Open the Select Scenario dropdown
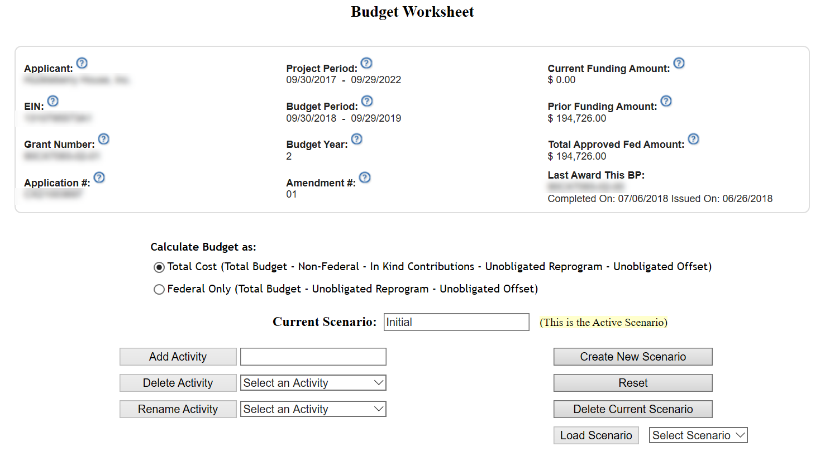The image size is (825, 451). [698, 435]
